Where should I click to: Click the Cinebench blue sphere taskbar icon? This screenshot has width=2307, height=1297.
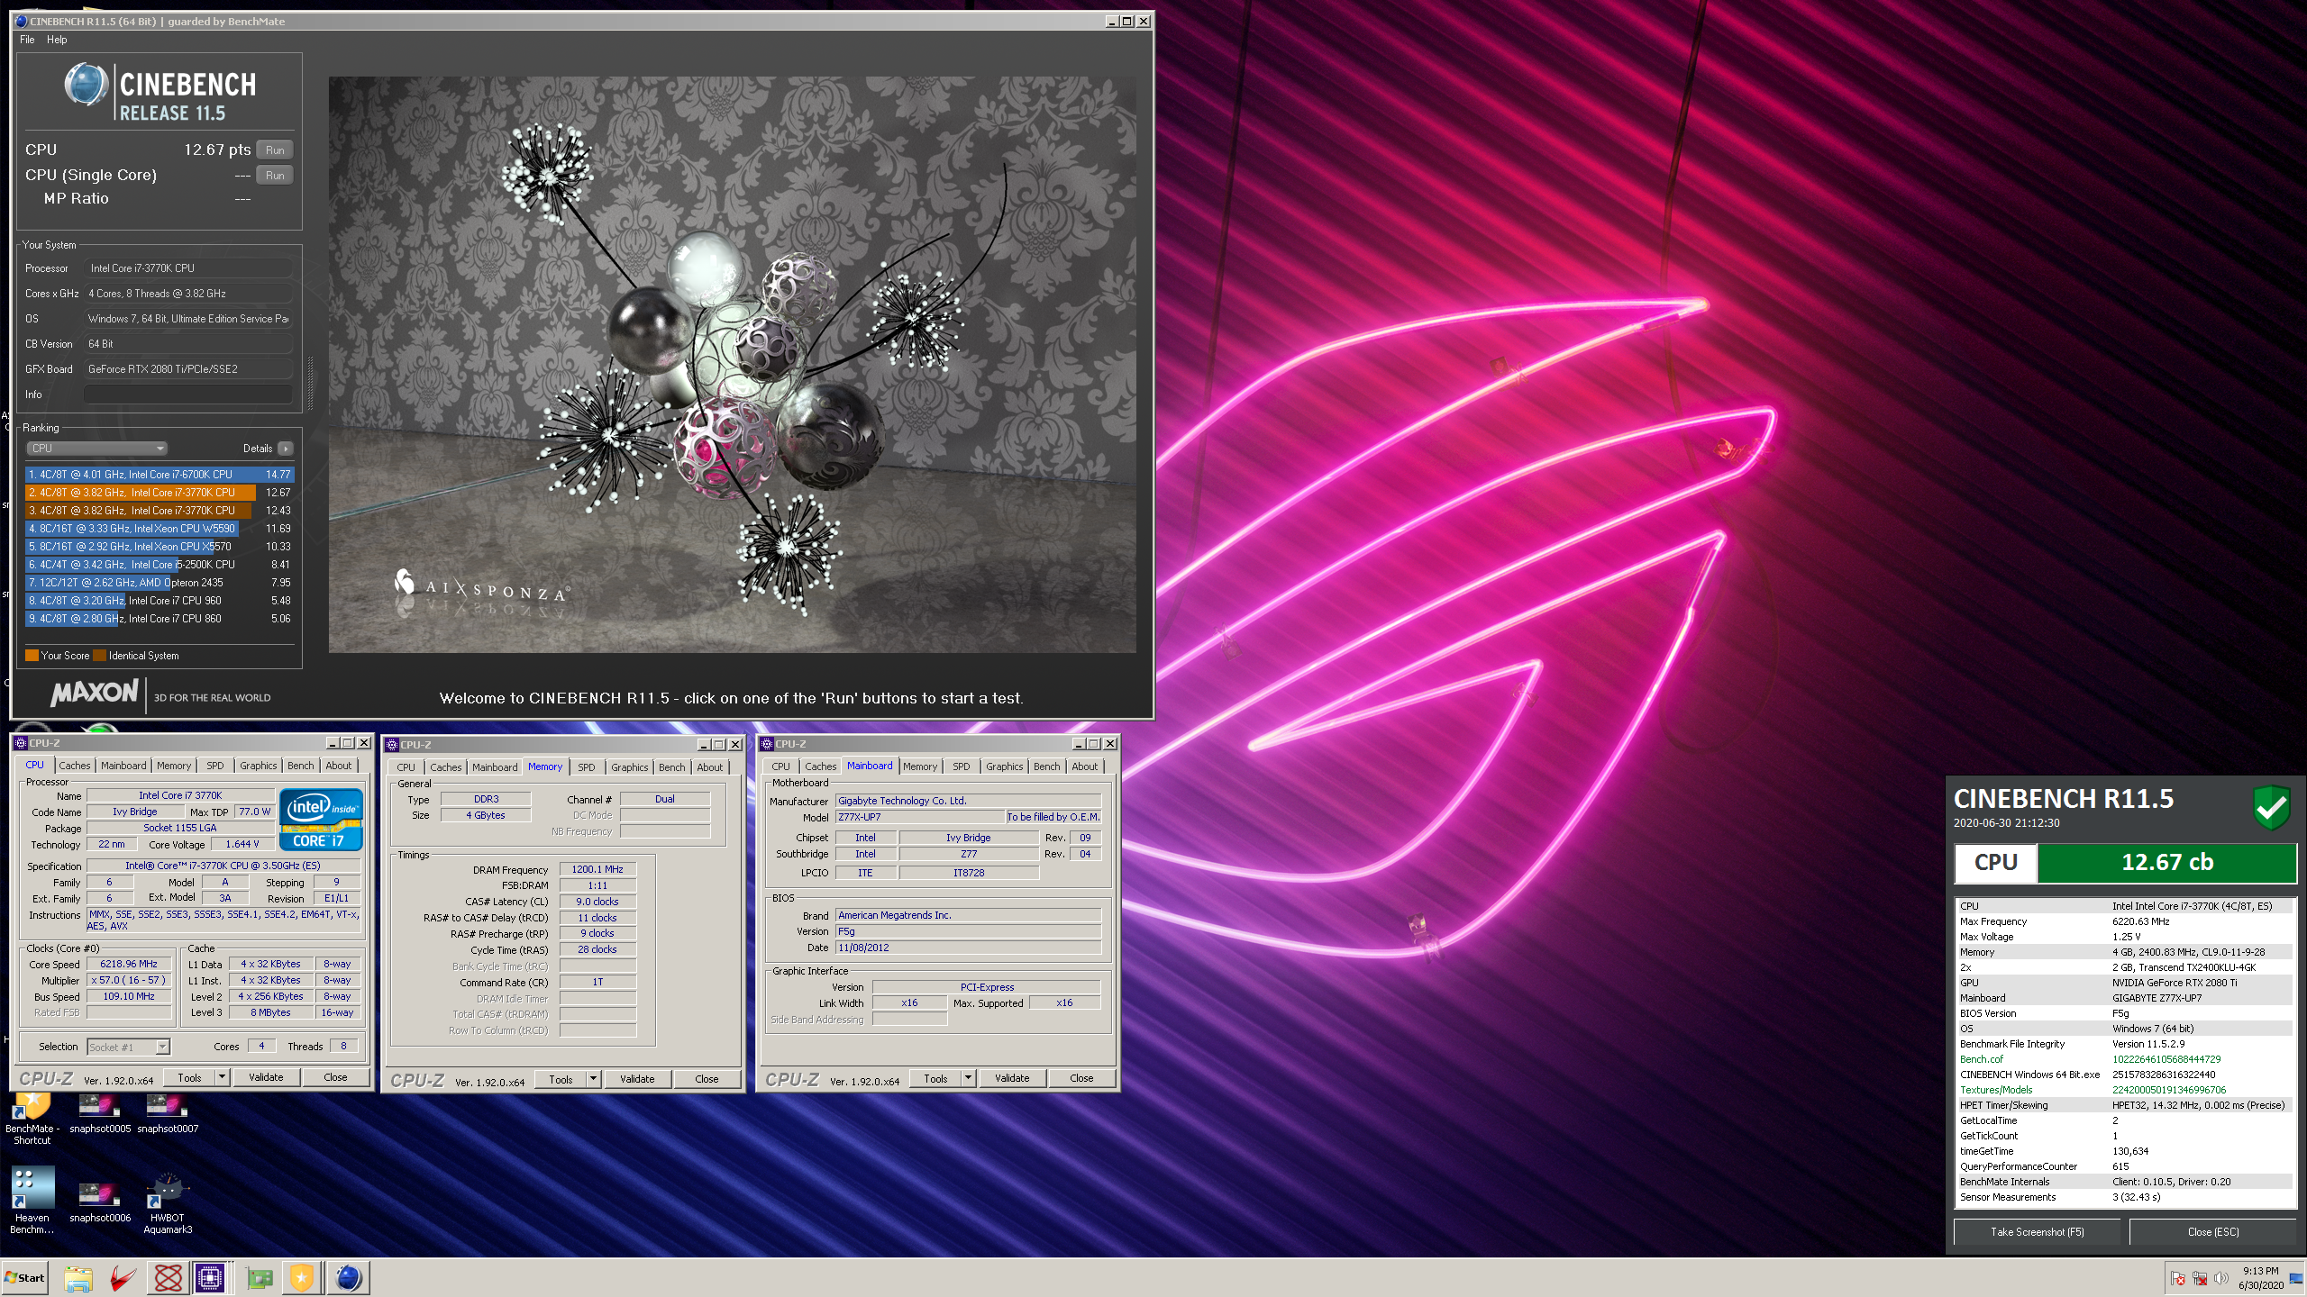349,1278
